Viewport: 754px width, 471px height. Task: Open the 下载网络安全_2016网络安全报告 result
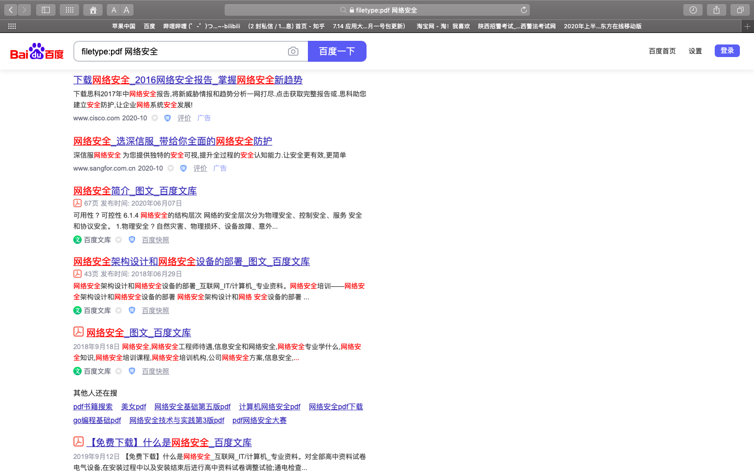click(188, 80)
